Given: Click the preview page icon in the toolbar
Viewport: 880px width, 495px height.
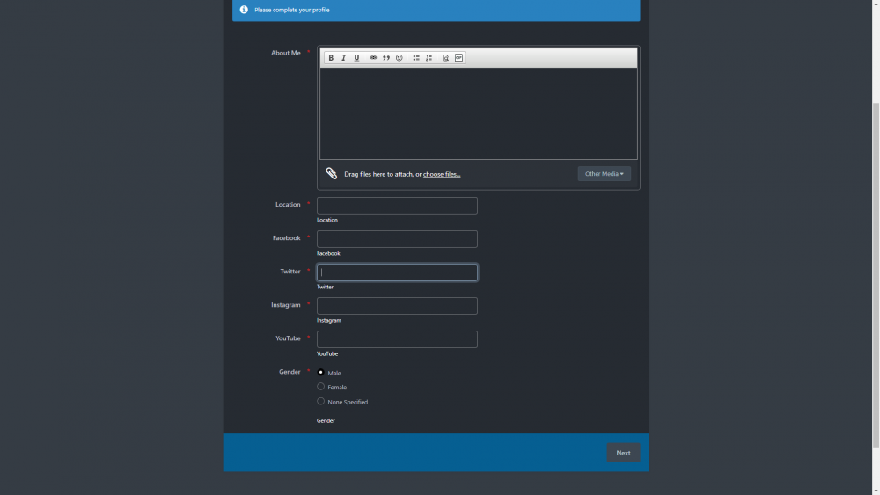Looking at the screenshot, I should pyautogui.click(x=446, y=58).
